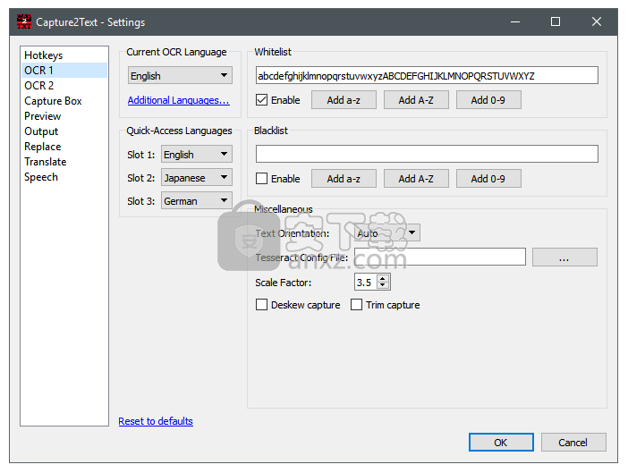
Task: Click Whitelist Add 0-9 button
Action: coord(488,100)
